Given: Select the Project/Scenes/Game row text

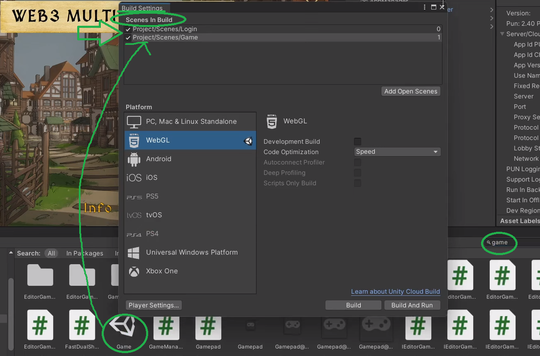Looking at the screenshot, I should click(165, 37).
